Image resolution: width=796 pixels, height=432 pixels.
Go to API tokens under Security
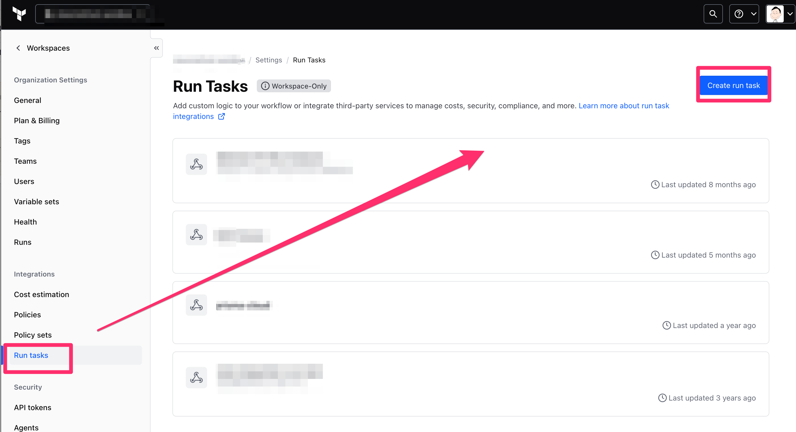(33, 408)
